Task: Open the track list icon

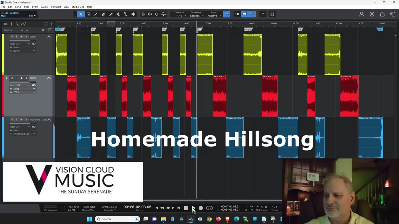Action: coord(5,24)
